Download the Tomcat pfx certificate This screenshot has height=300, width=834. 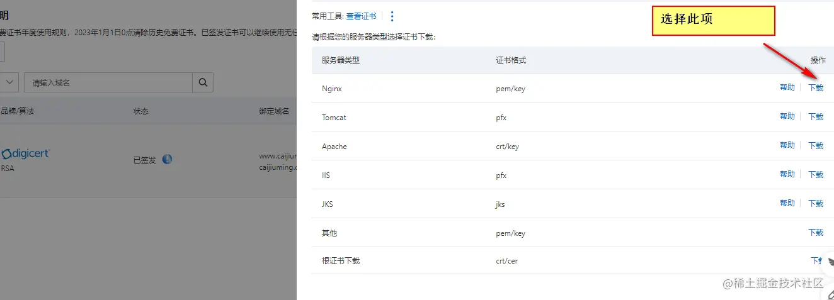816,117
